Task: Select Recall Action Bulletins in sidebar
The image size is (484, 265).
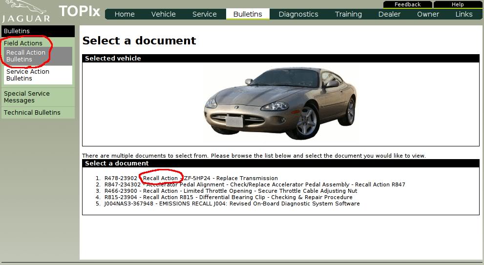Action: [x=38, y=56]
